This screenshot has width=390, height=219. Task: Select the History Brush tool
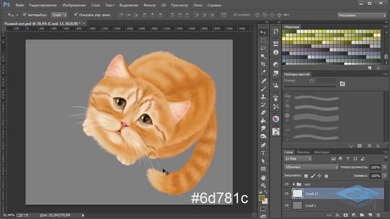pos(263,105)
